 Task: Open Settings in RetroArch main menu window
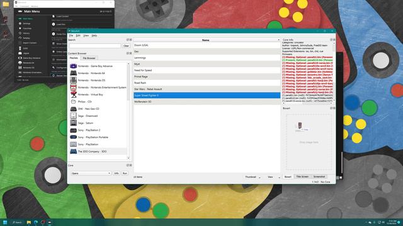coord(26,24)
